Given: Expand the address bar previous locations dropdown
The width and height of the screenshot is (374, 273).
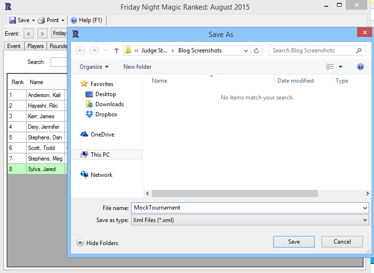Looking at the screenshot, I should 246,50.
